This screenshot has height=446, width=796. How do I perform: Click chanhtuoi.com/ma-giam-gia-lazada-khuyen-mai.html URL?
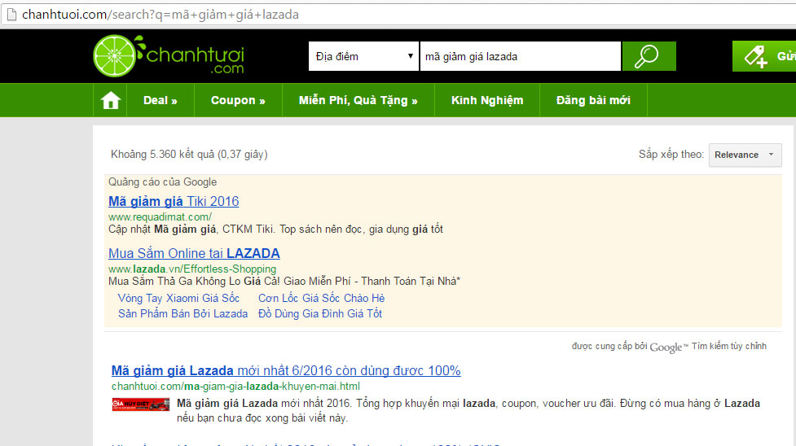[235, 386]
